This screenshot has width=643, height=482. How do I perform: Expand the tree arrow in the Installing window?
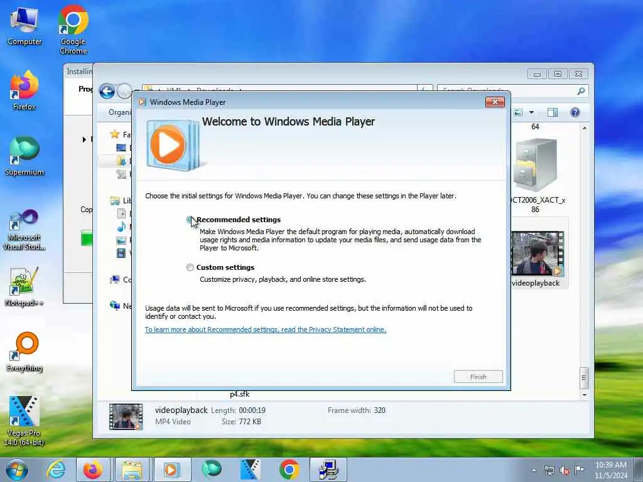(x=84, y=139)
